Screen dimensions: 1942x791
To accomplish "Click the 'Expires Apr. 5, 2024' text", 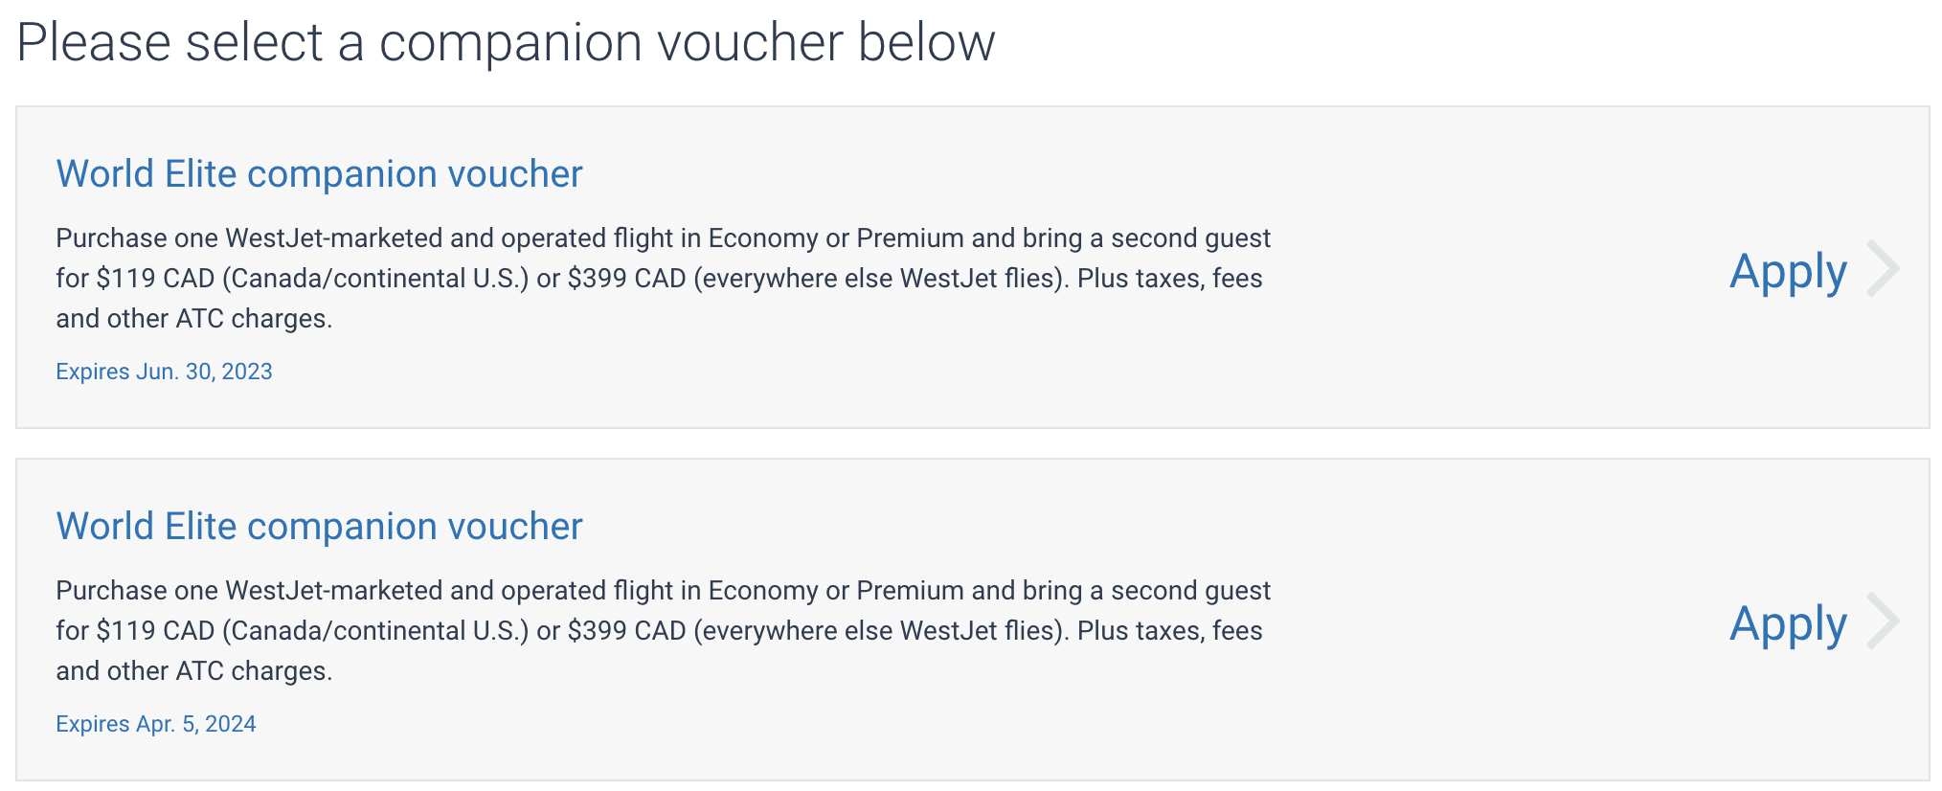I will click(x=155, y=724).
